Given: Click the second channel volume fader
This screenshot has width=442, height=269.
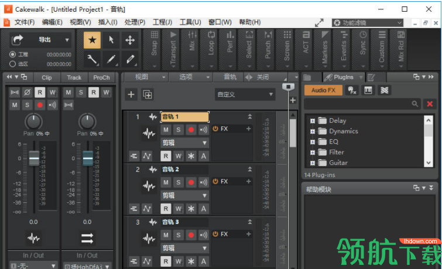Looking at the screenshot, I should tap(88, 158).
